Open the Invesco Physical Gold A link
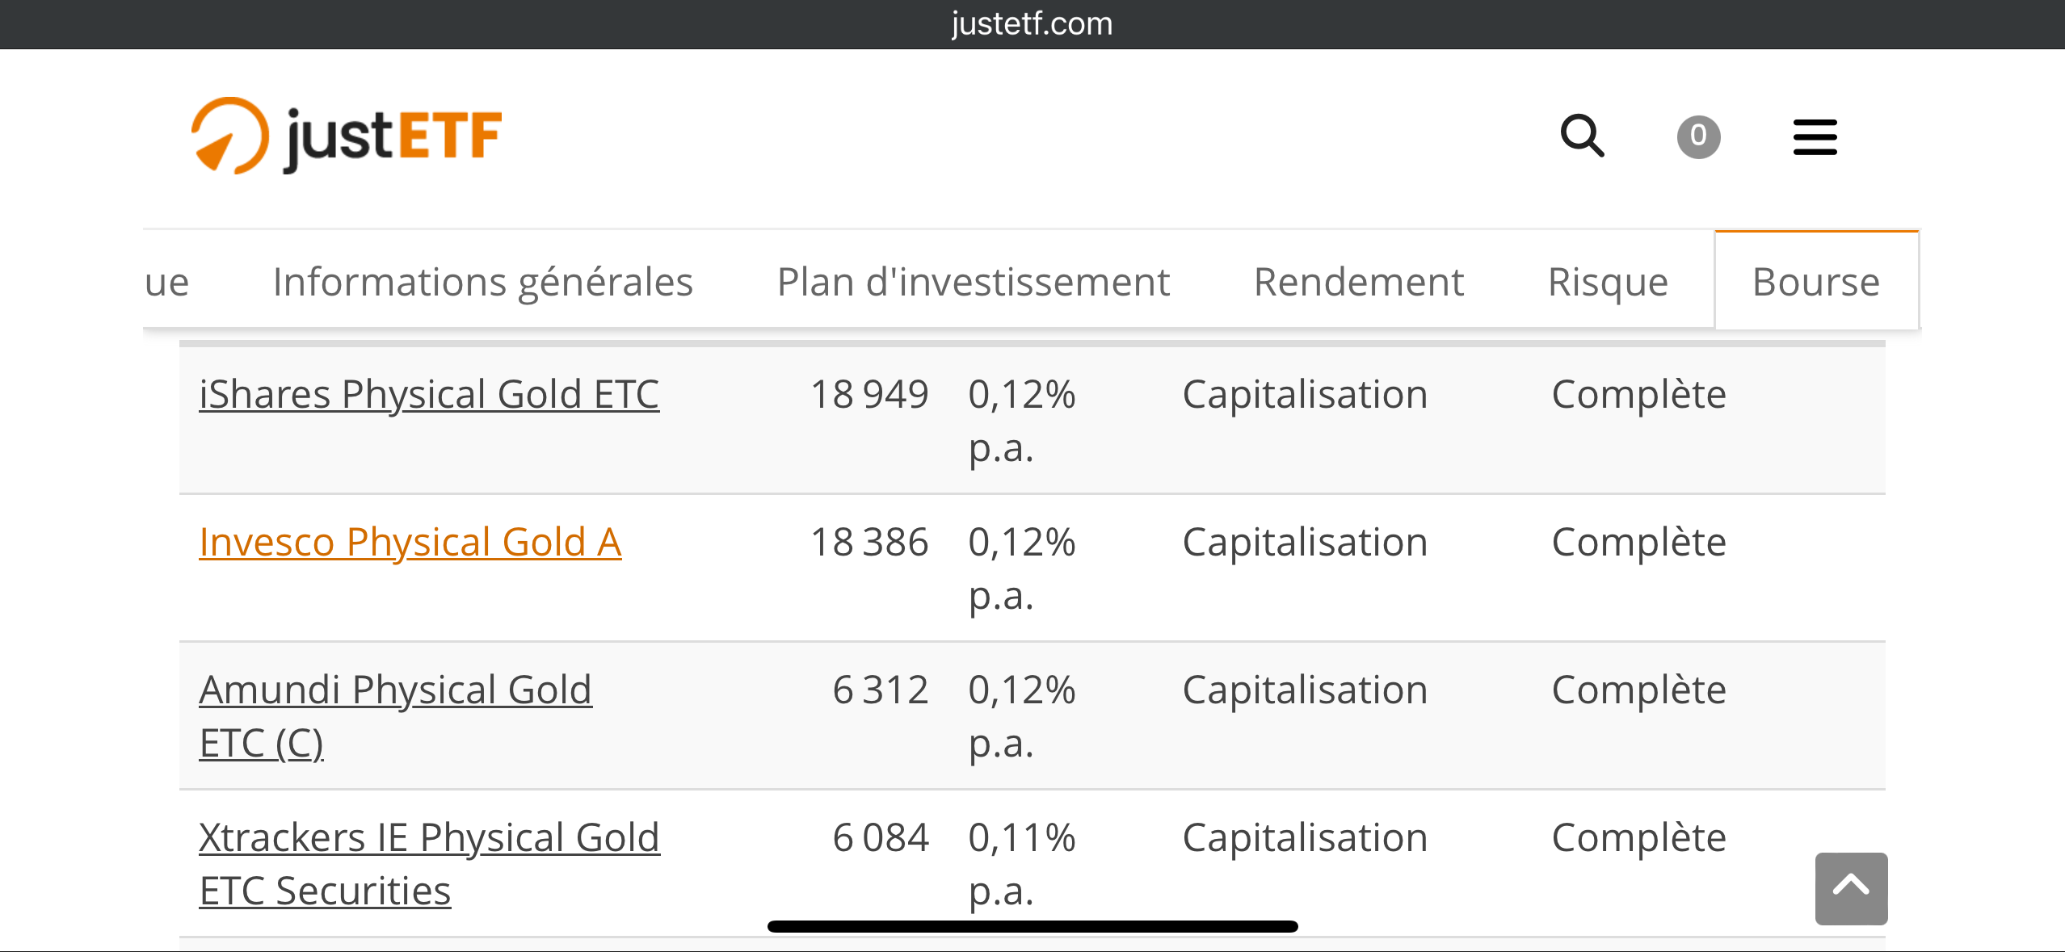This screenshot has width=2065, height=952. [x=410, y=543]
